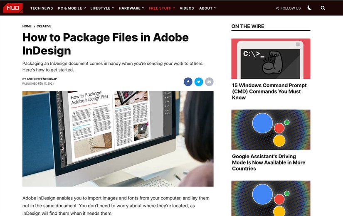Open the Tech News menu item

click(x=42, y=8)
